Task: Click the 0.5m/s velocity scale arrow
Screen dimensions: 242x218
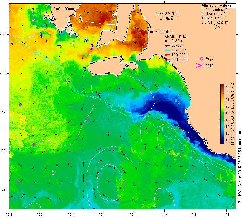Action: point(213,27)
